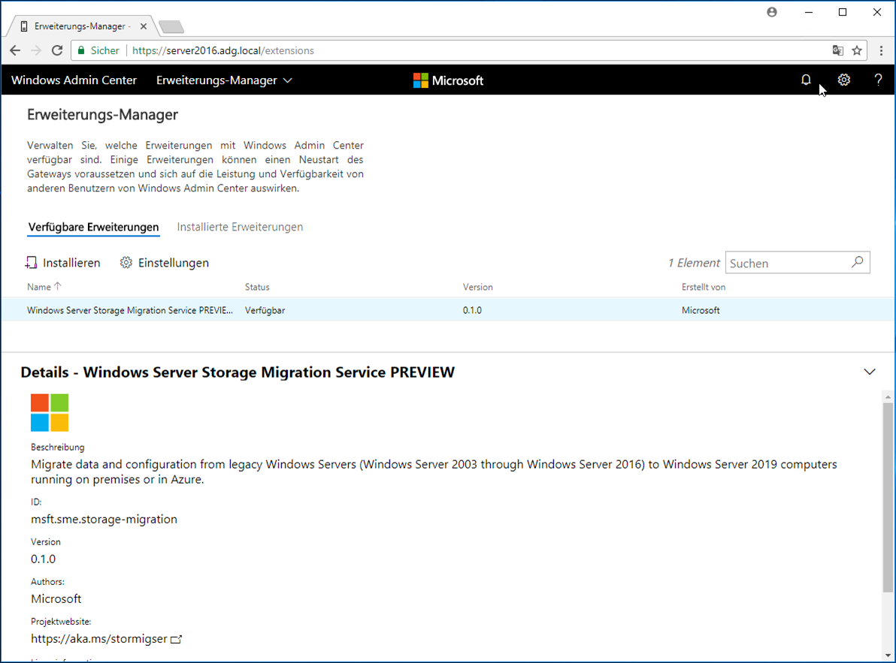896x663 pixels.
Task: Go forward to the next page
Action: click(x=36, y=51)
